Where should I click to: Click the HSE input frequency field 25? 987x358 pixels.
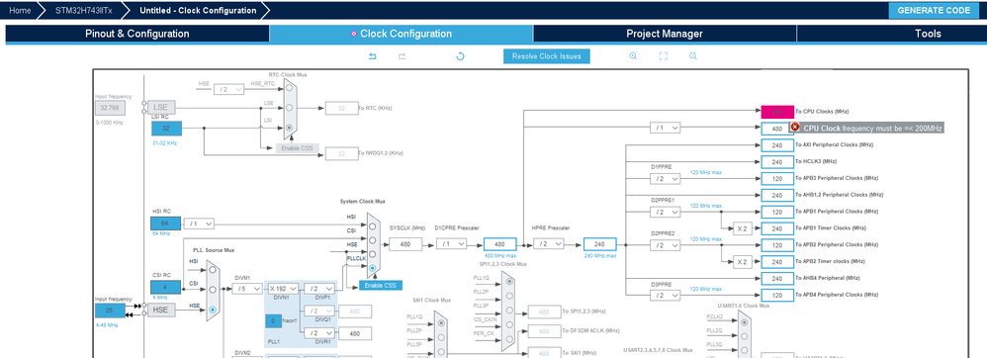(110, 311)
